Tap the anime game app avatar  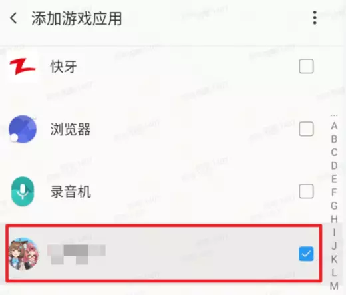(x=23, y=254)
